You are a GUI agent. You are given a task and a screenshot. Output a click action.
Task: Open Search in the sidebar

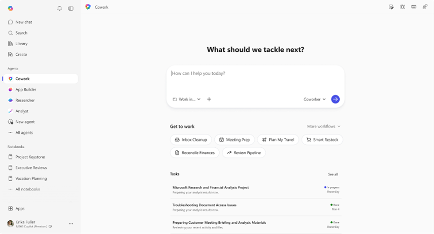pos(40,33)
